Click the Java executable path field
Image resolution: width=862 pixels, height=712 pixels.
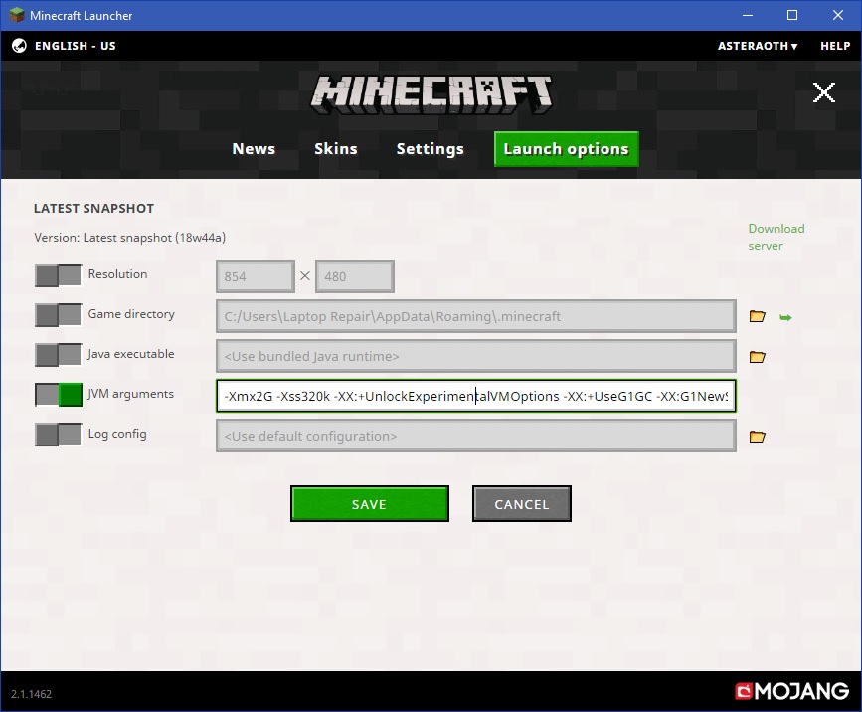(476, 356)
